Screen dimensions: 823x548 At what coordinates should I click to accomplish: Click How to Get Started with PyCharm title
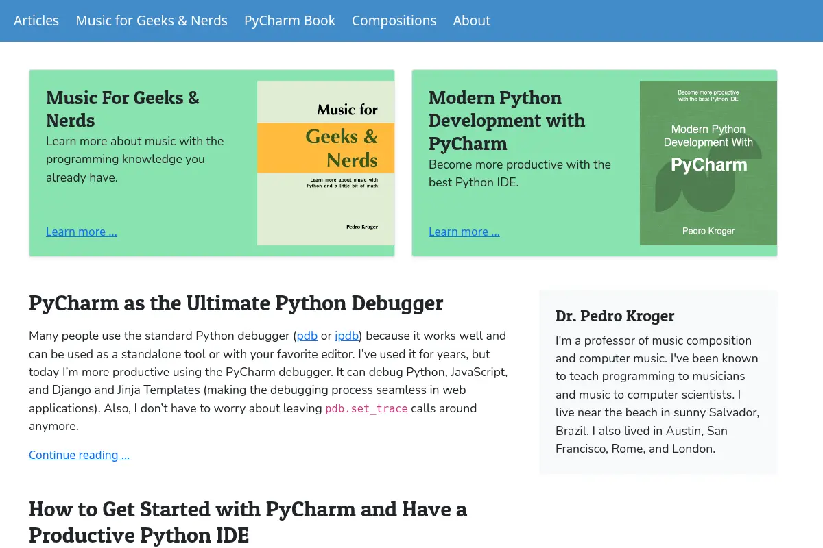click(x=248, y=521)
